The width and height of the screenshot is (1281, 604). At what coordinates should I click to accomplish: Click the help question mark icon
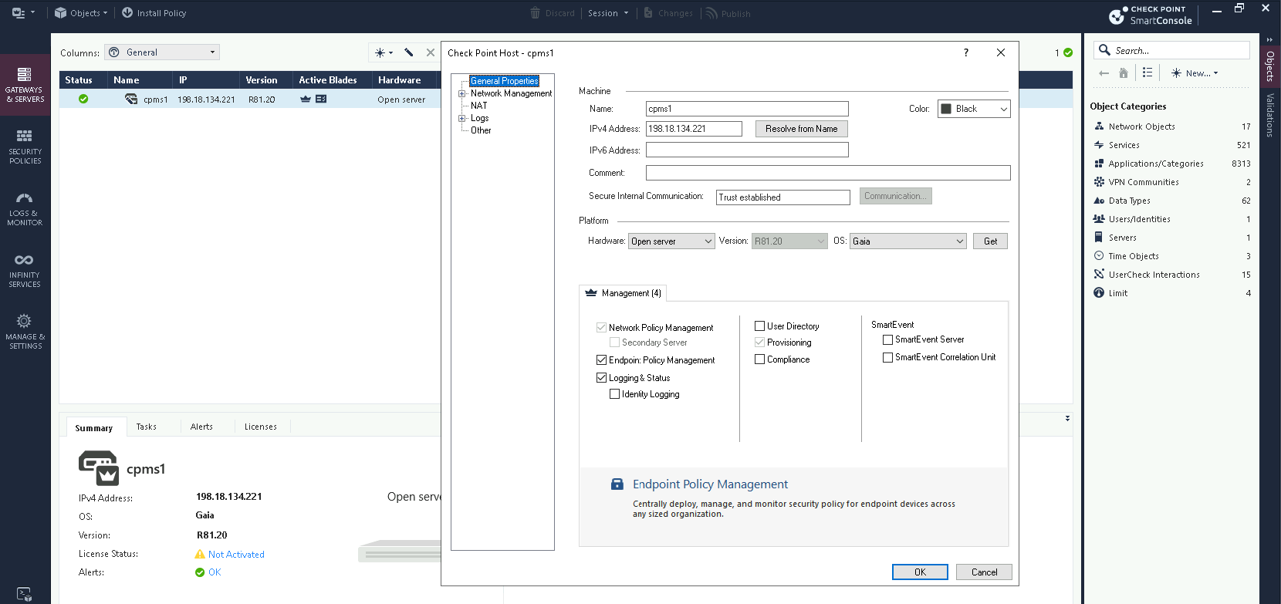click(x=965, y=52)
